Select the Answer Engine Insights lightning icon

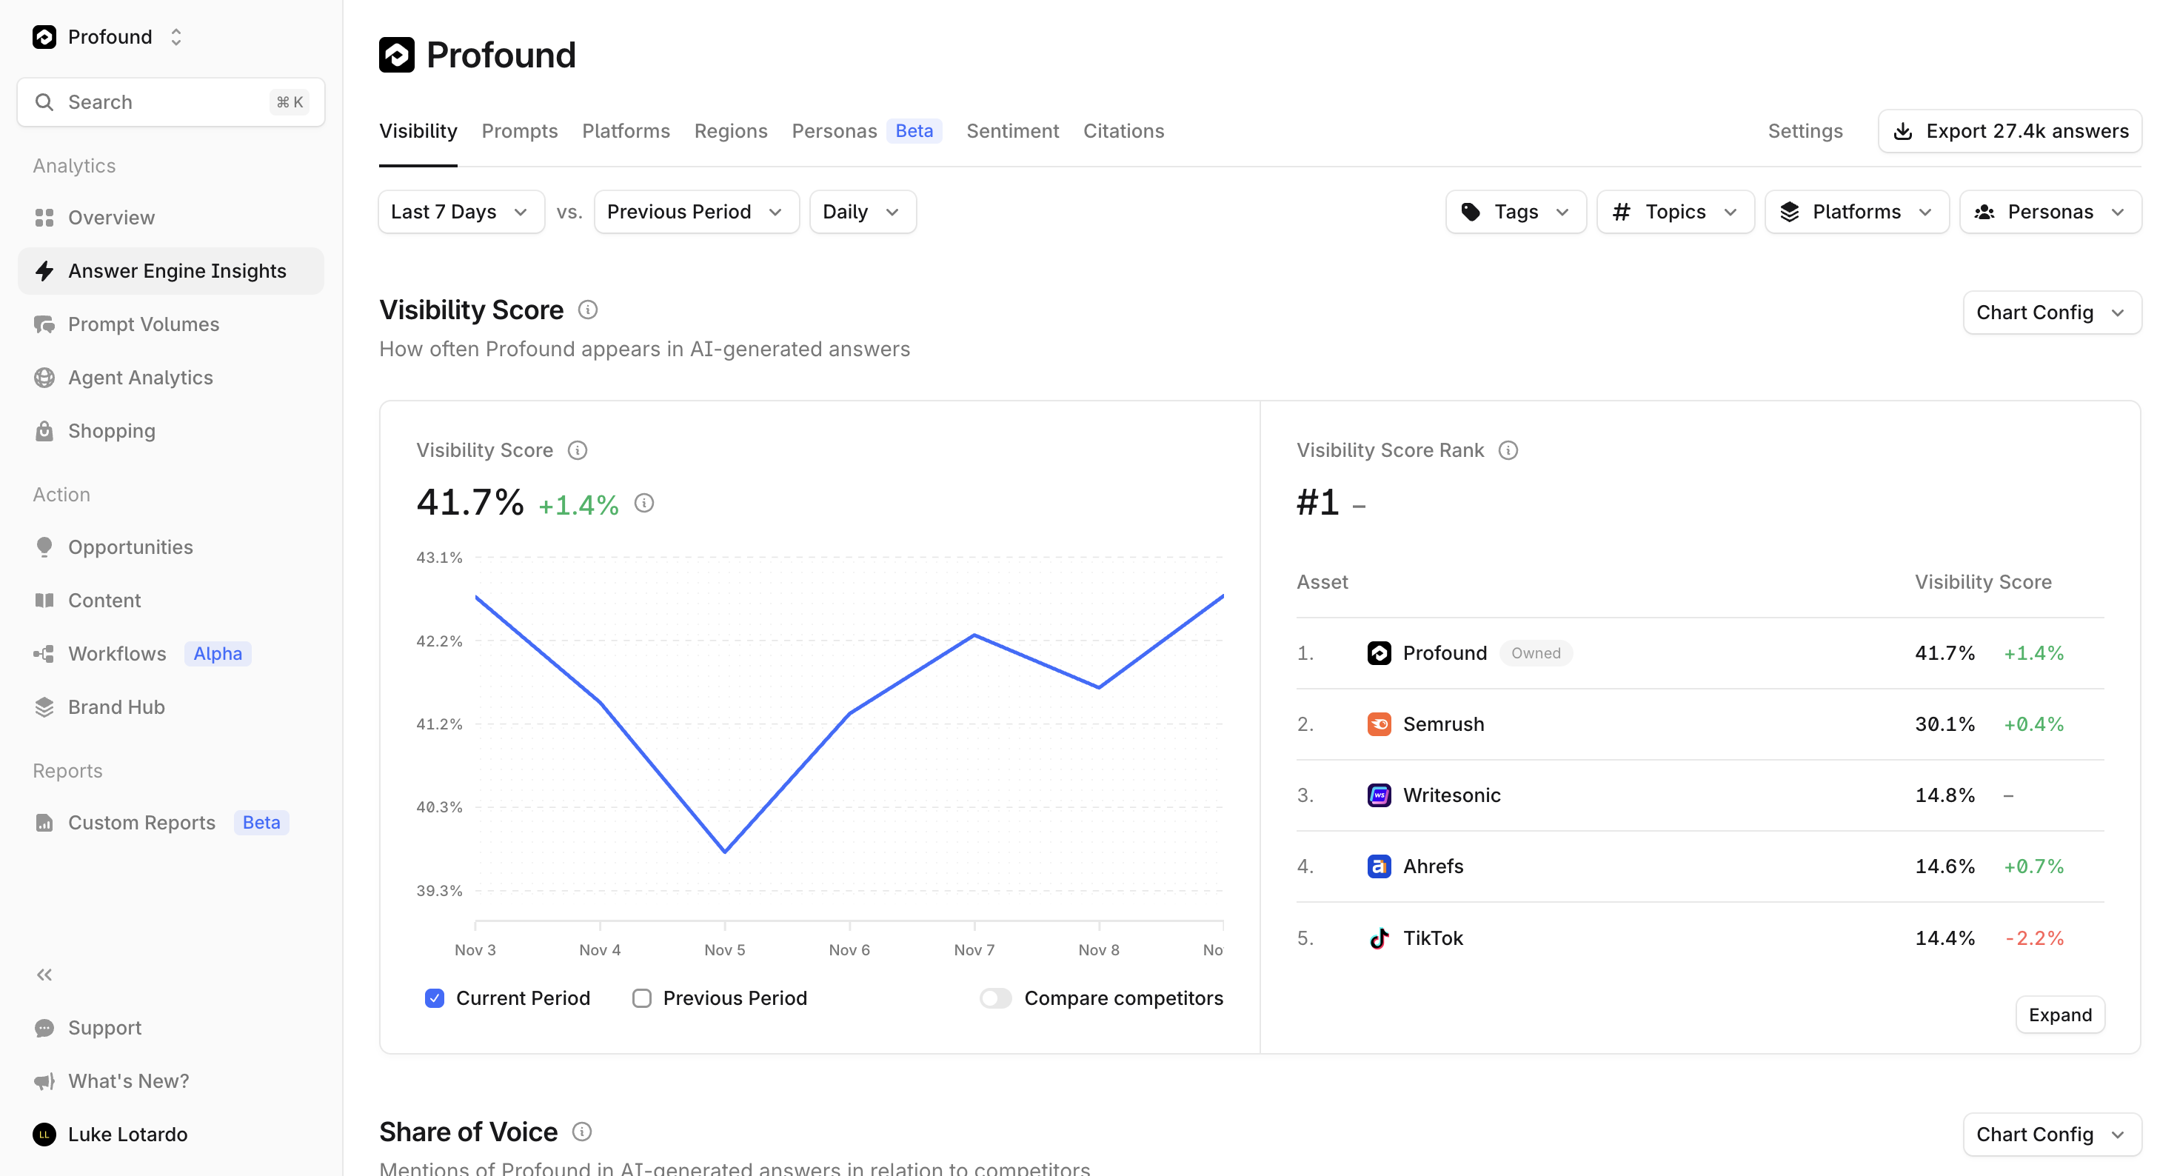pos(44,270)
